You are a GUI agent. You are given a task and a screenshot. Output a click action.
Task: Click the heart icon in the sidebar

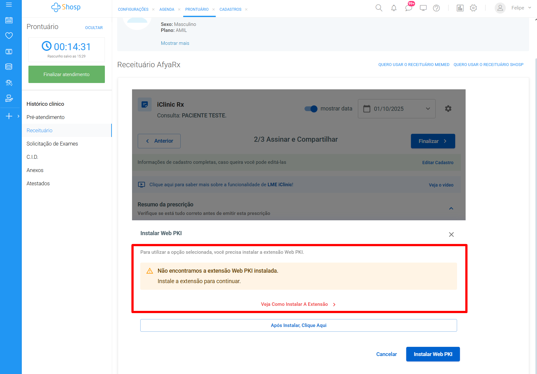click(x=9, y=36)
